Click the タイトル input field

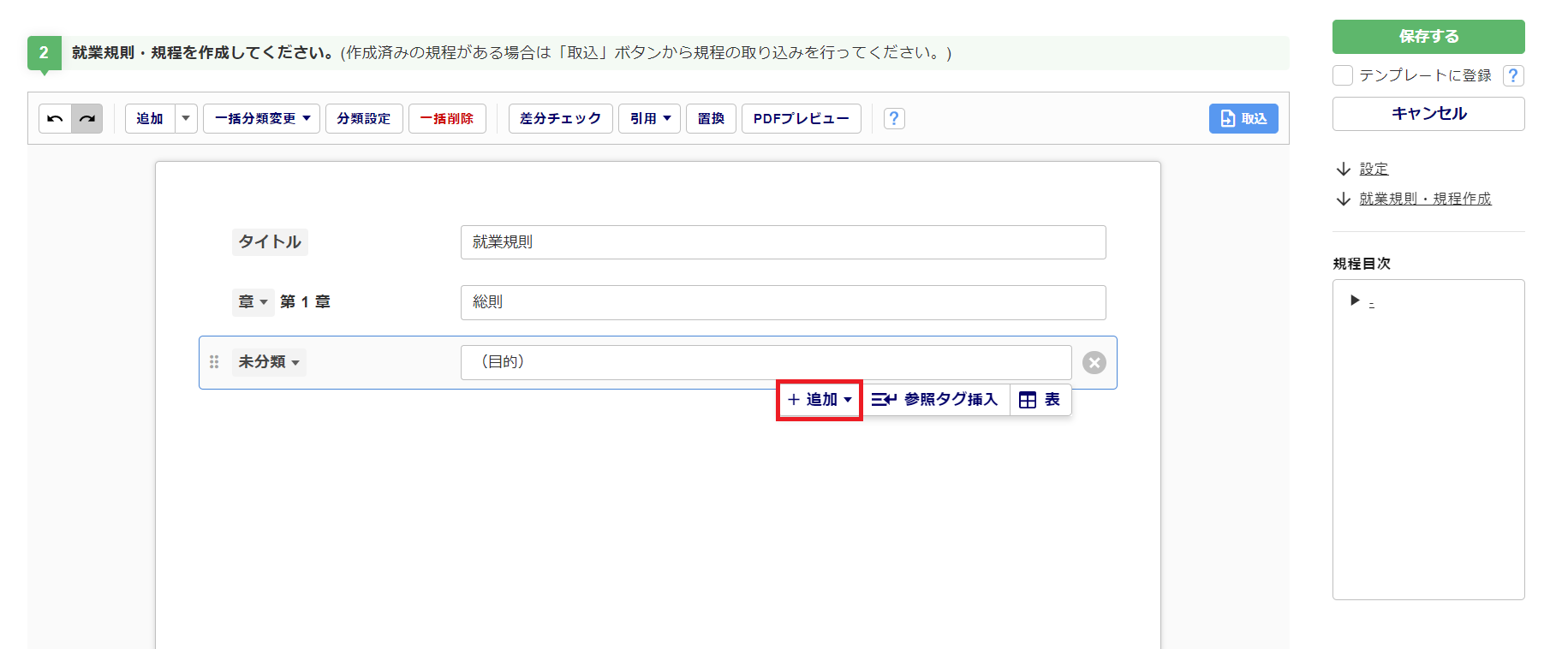[783, 242]
